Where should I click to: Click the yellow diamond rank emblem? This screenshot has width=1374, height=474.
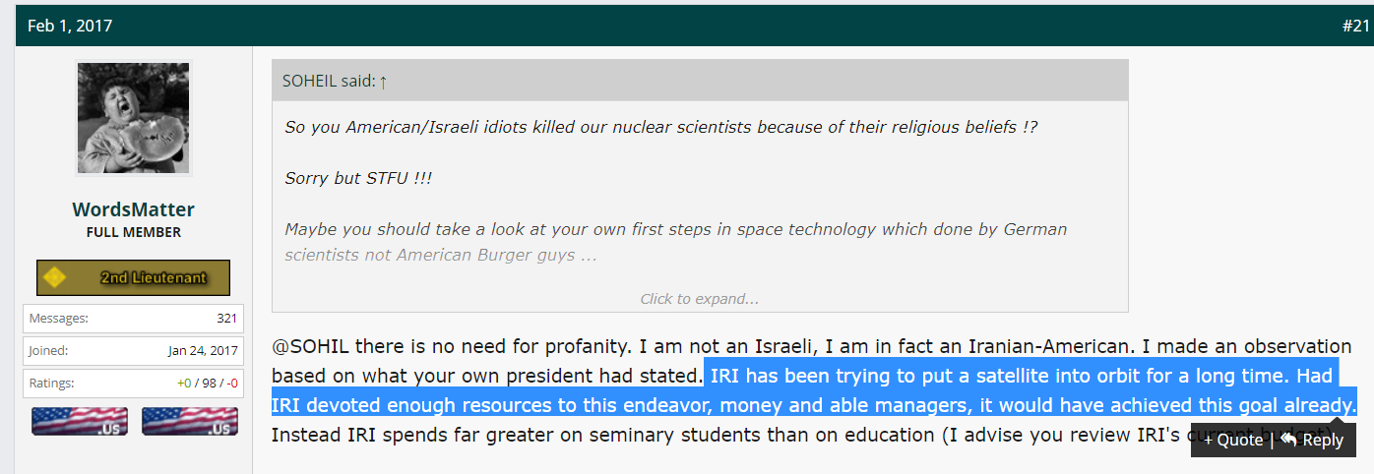click(55, 278)
